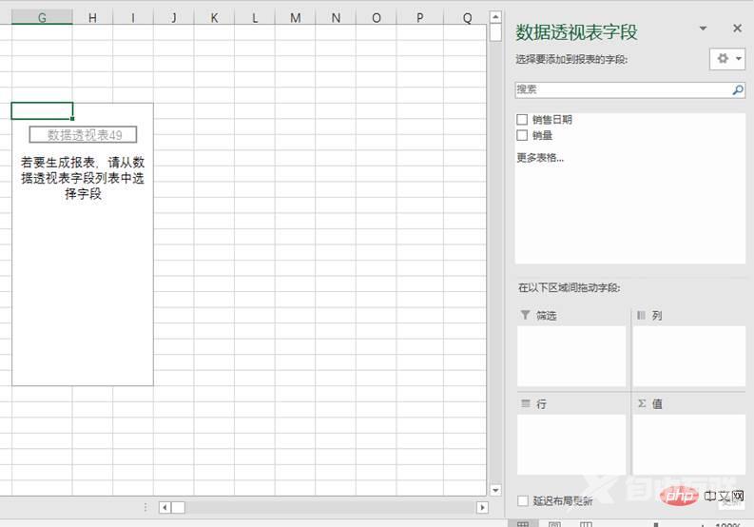
Task: Open the 更多表格... link
Action: [540, 157]
